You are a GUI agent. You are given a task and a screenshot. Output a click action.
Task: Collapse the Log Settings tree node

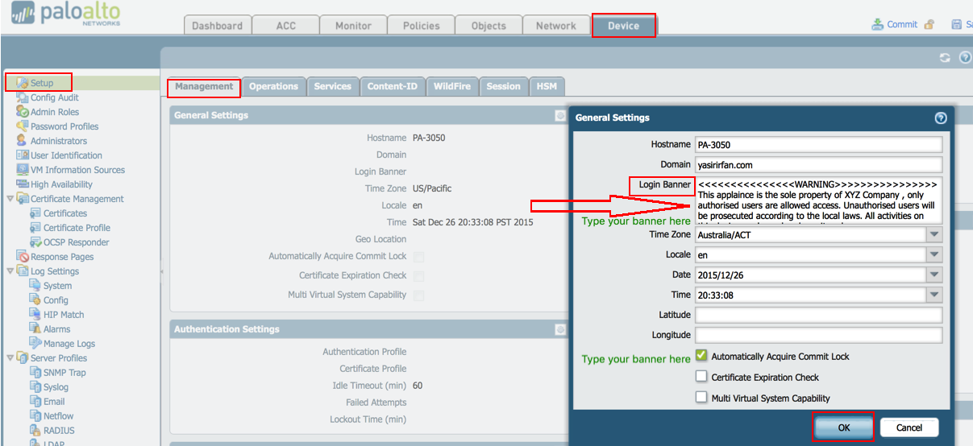[10, 271]
